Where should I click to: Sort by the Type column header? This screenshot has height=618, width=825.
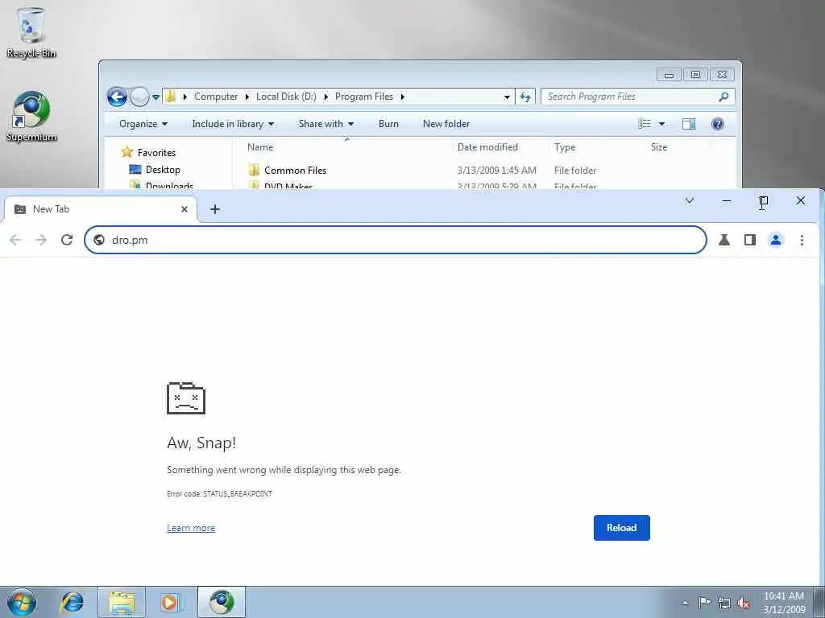click(565, 147)
